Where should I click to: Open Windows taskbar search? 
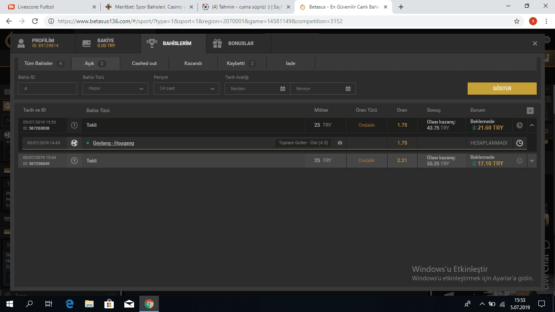(x=29, y=303)
